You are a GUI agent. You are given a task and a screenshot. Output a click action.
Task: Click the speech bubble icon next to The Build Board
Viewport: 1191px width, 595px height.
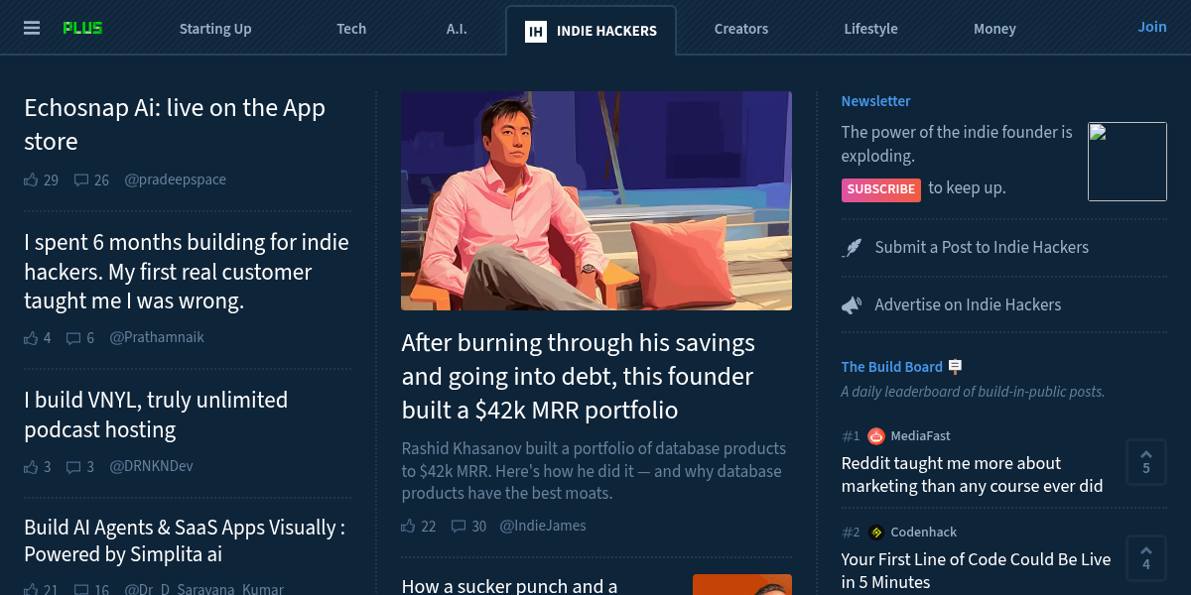[x=955, y=366]
